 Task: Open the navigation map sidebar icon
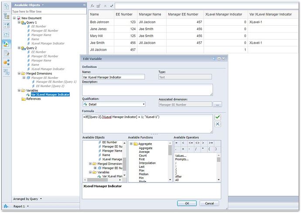[x=7, y=16]
